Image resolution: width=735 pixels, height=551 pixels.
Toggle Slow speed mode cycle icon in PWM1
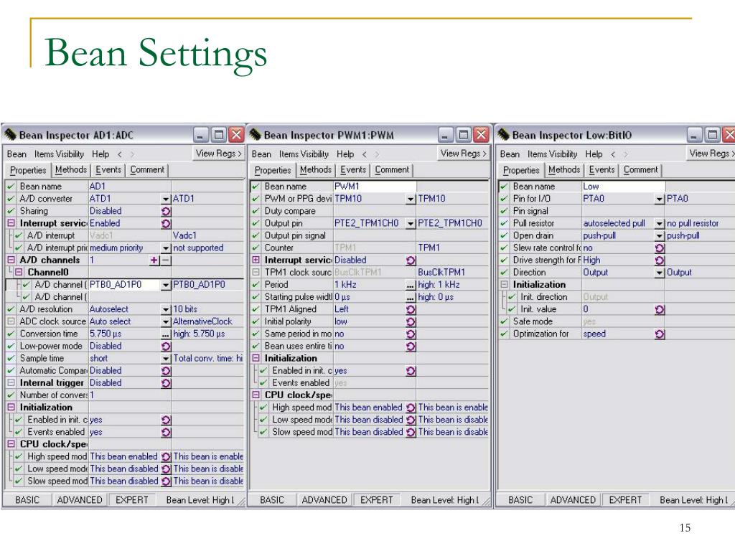click(x=411, y=432)
